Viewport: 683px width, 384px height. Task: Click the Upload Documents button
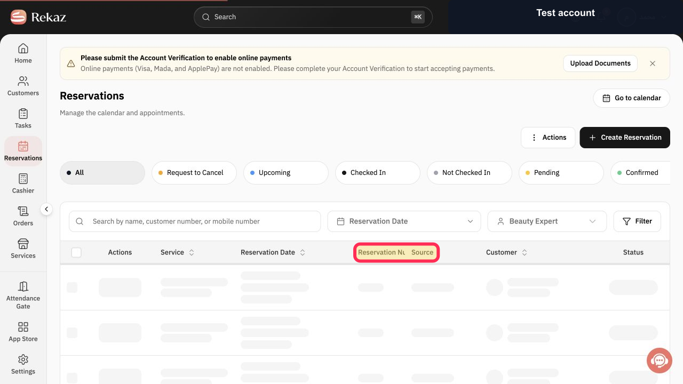[x=600, y=63]
